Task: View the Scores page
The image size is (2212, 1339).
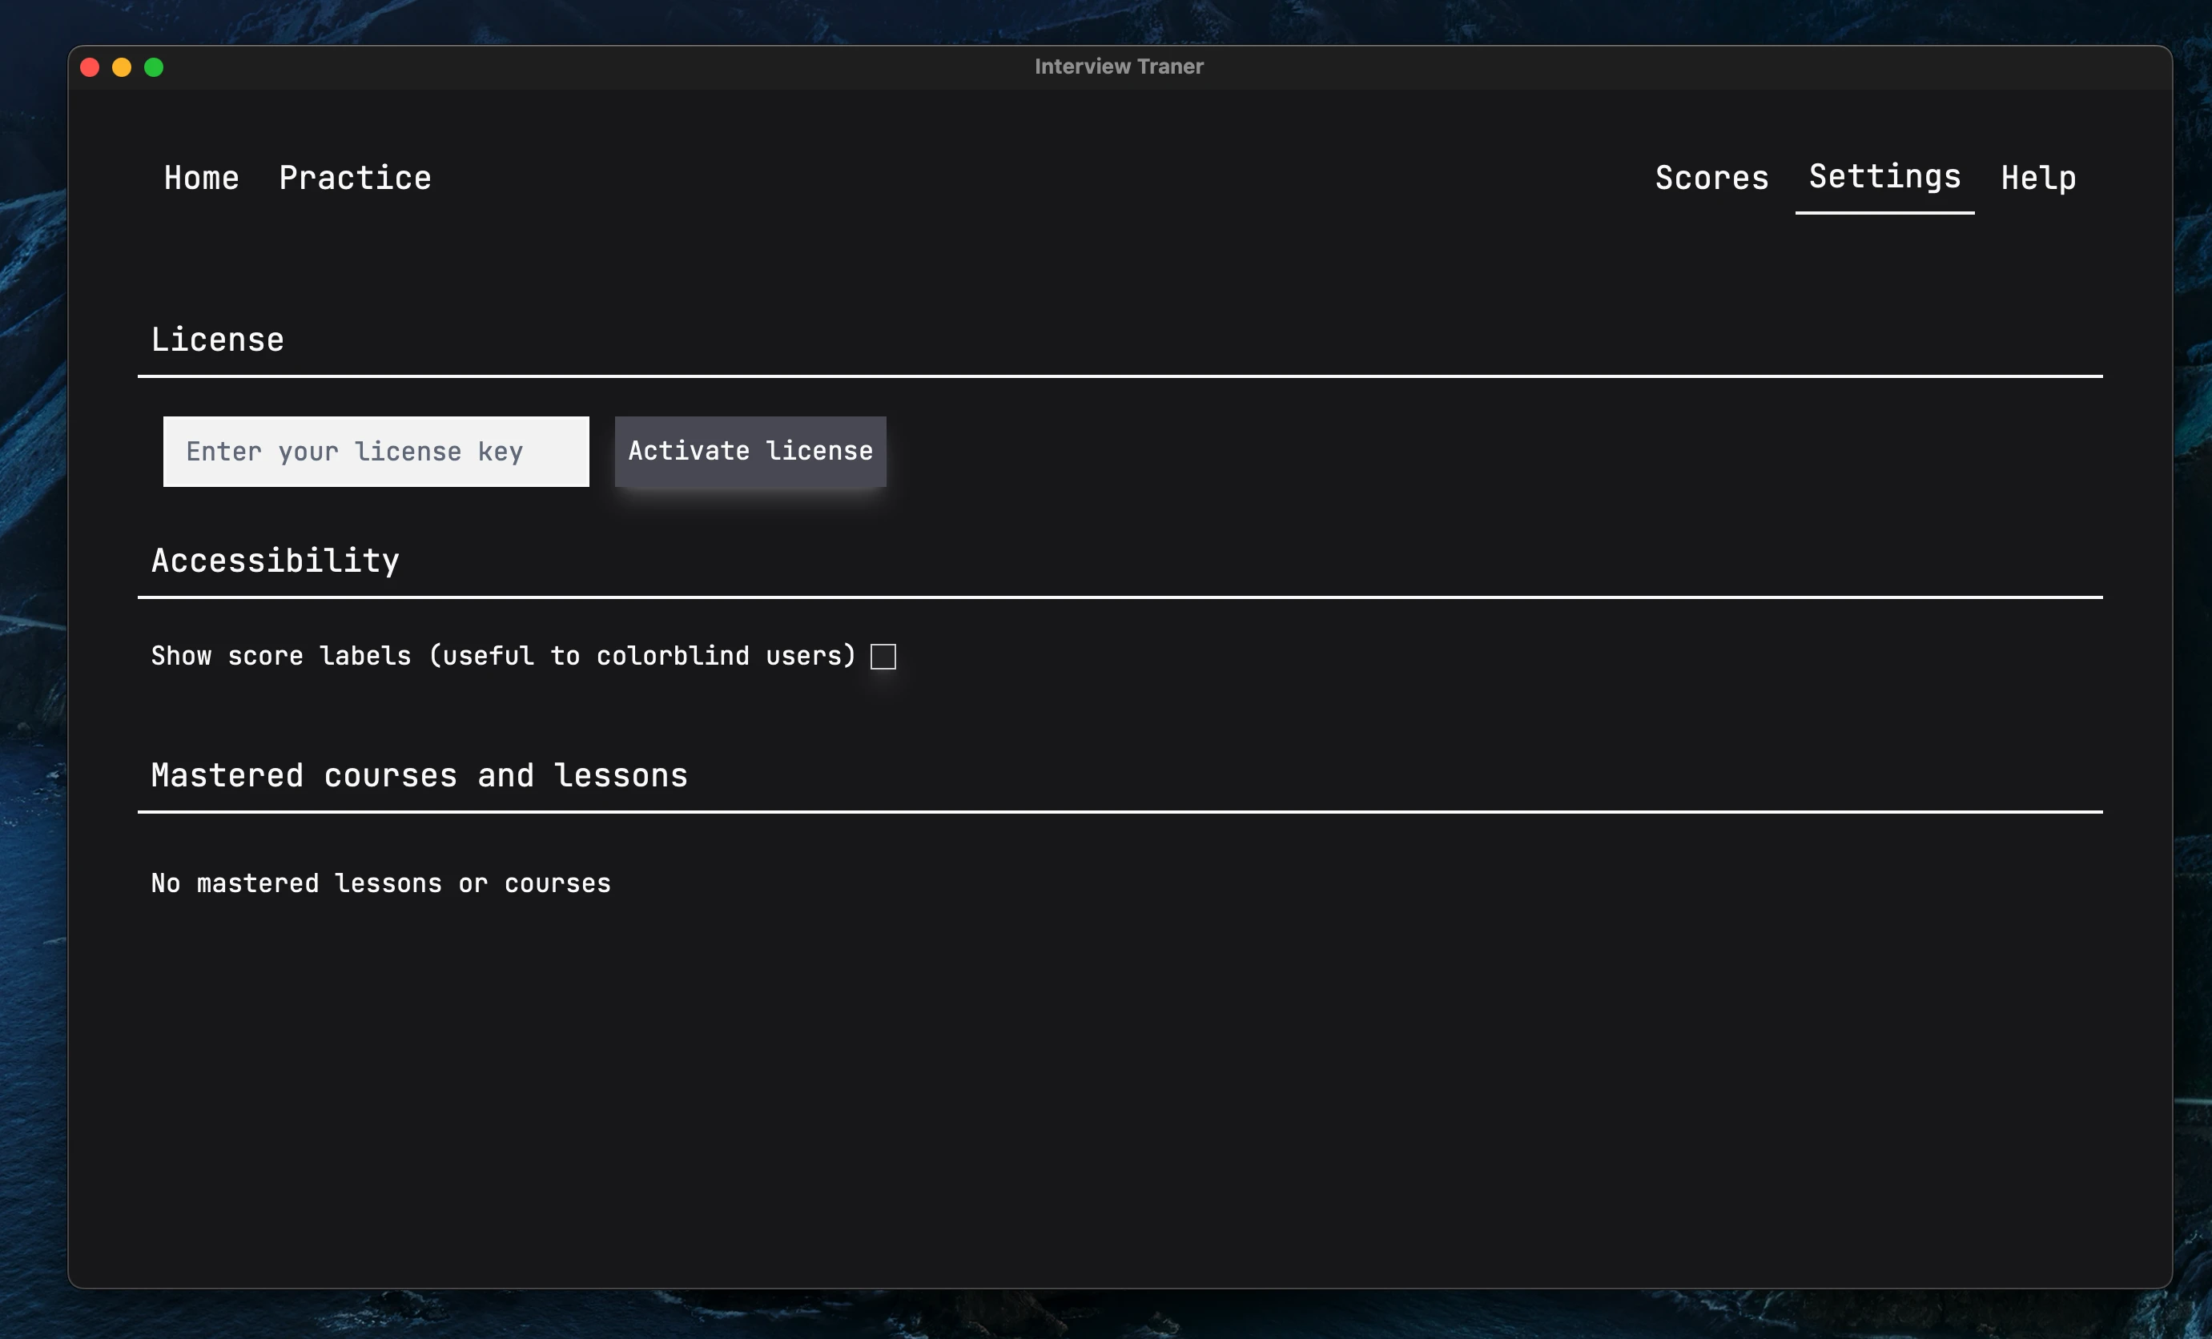Action: click(1711, 177)
